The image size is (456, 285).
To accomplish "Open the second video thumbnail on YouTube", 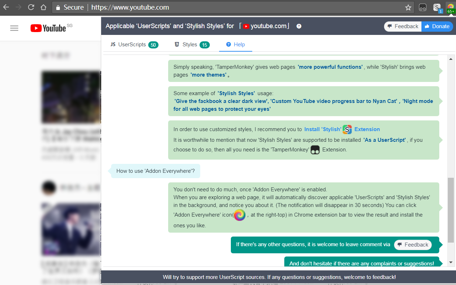I will (x=71, y=229).
